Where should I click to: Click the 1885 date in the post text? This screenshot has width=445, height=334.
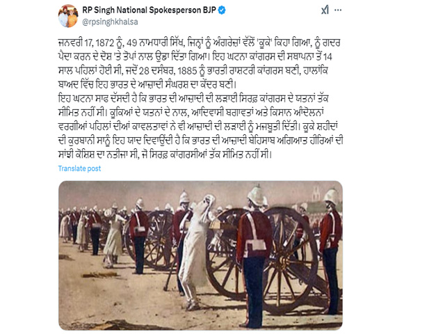(188, 71)
